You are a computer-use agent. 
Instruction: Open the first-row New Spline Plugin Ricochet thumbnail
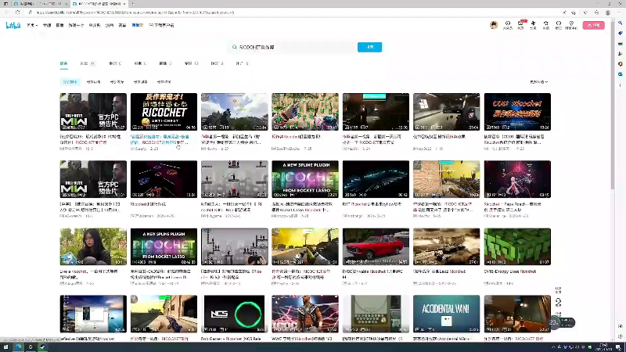(305, 179)
